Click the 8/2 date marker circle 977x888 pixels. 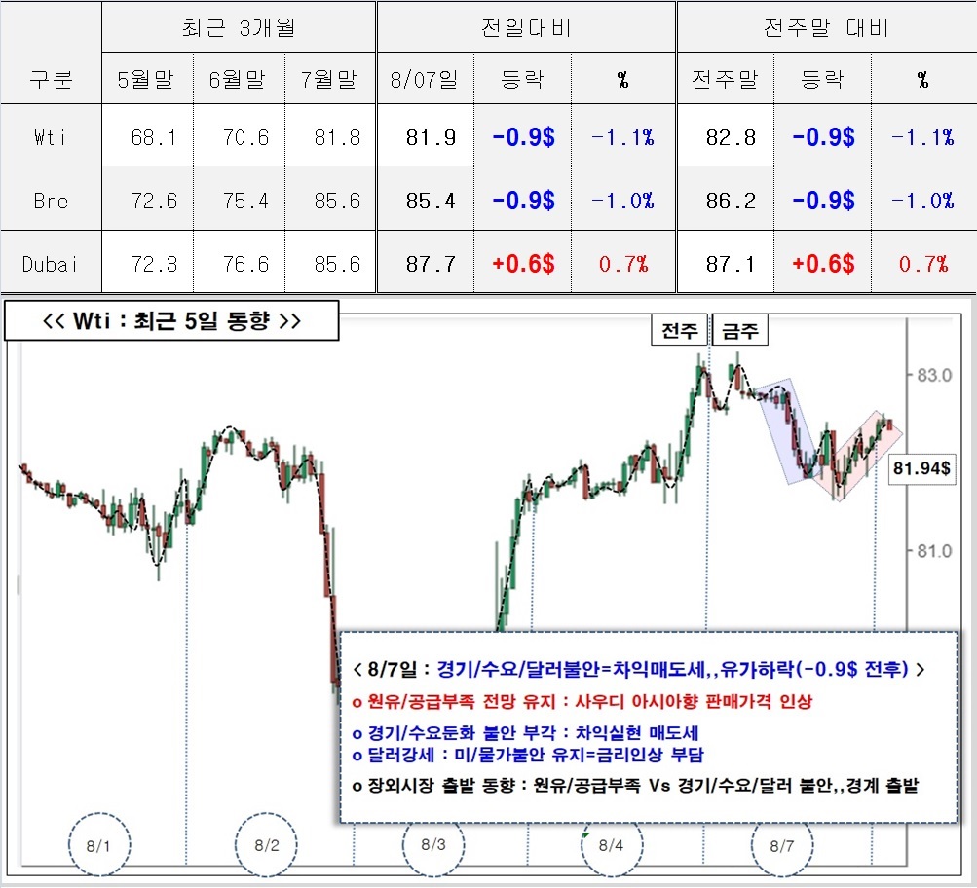267,845
